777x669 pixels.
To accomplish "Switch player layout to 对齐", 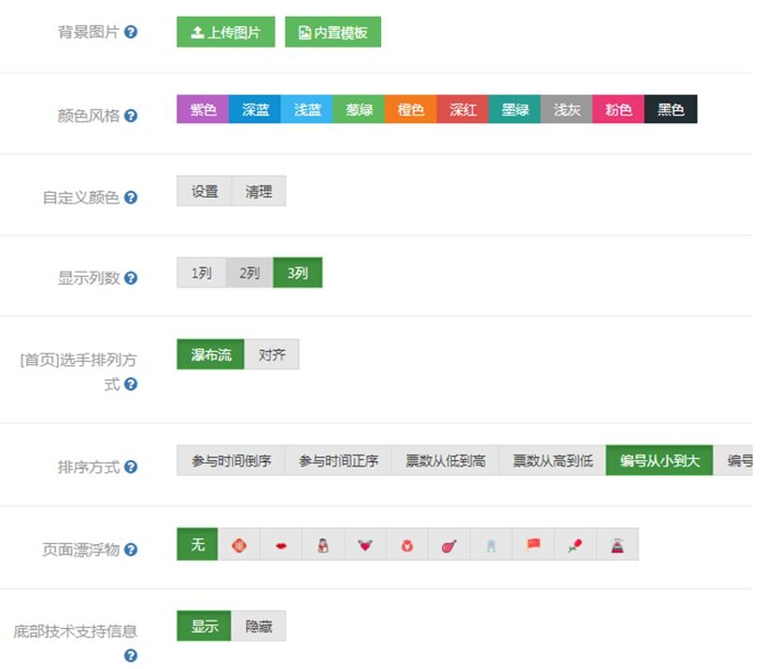I will pos(272,355).
